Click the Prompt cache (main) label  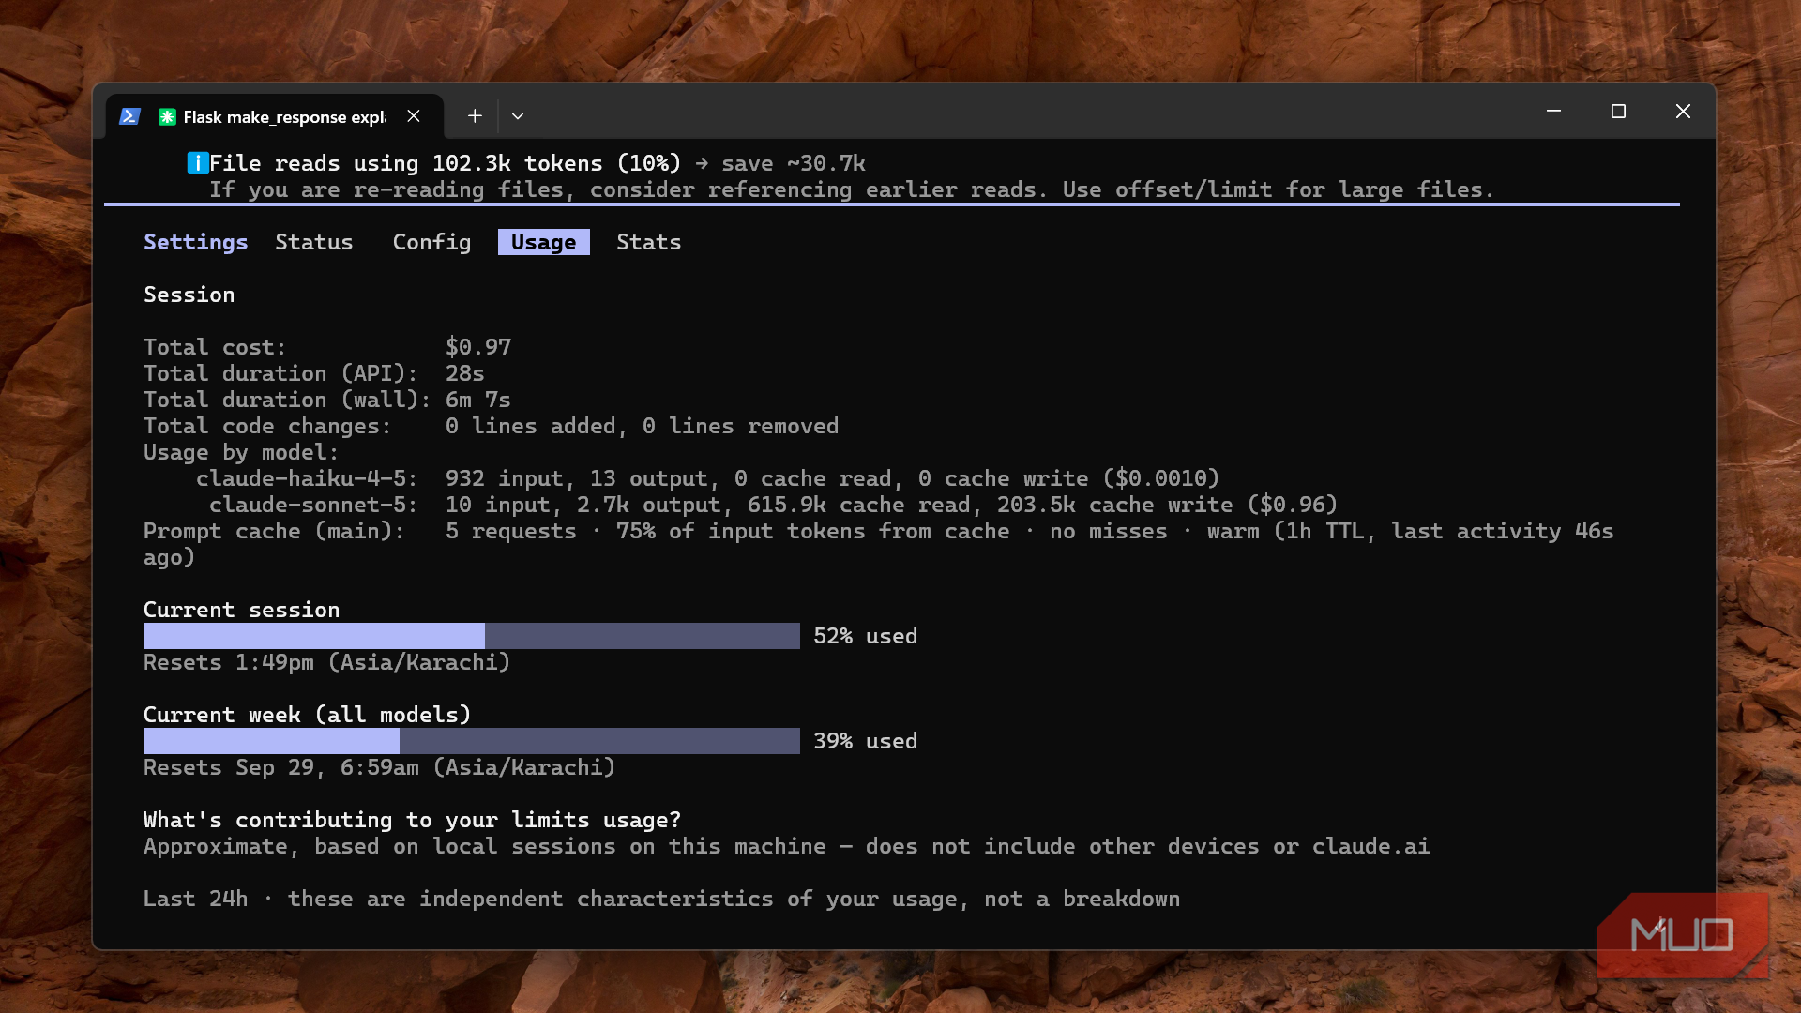(274, 531)
